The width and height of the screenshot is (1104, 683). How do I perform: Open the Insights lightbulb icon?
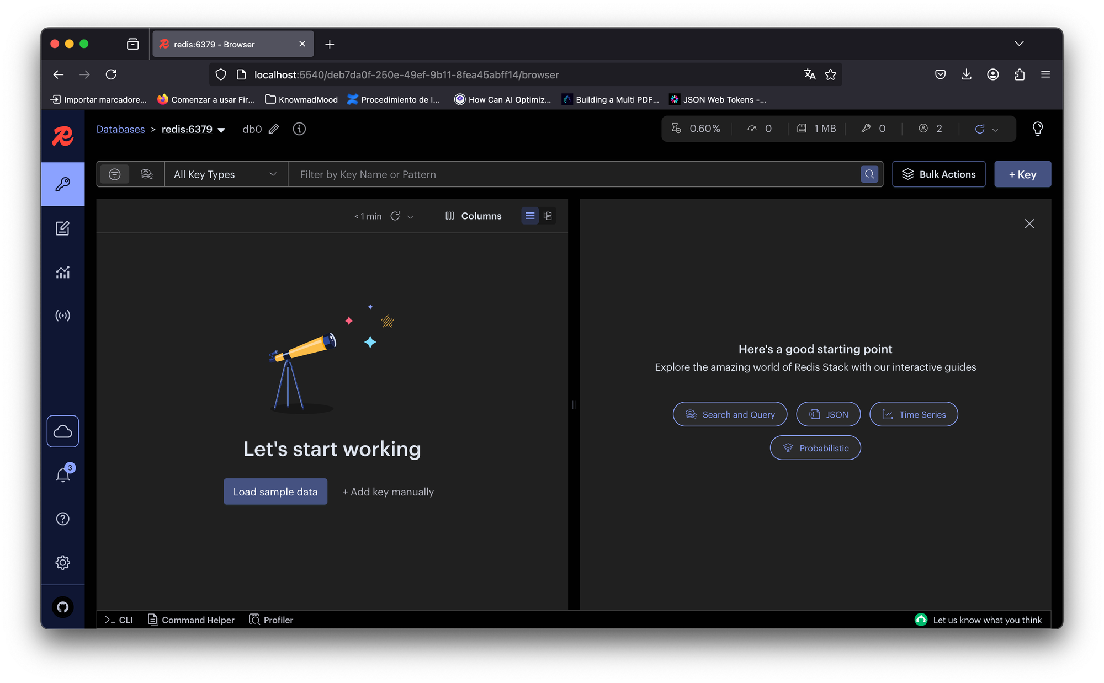(x=1037, y=129)
